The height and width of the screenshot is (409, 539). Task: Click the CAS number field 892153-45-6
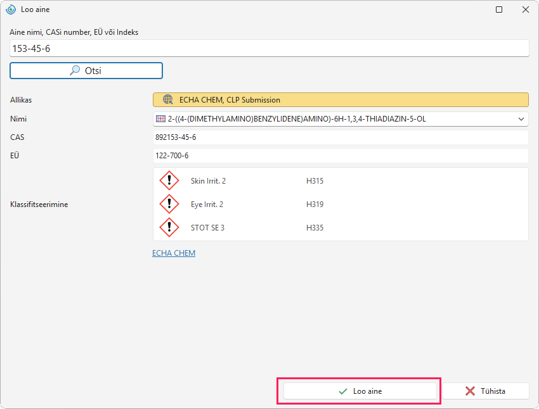[x=341, y=137]
